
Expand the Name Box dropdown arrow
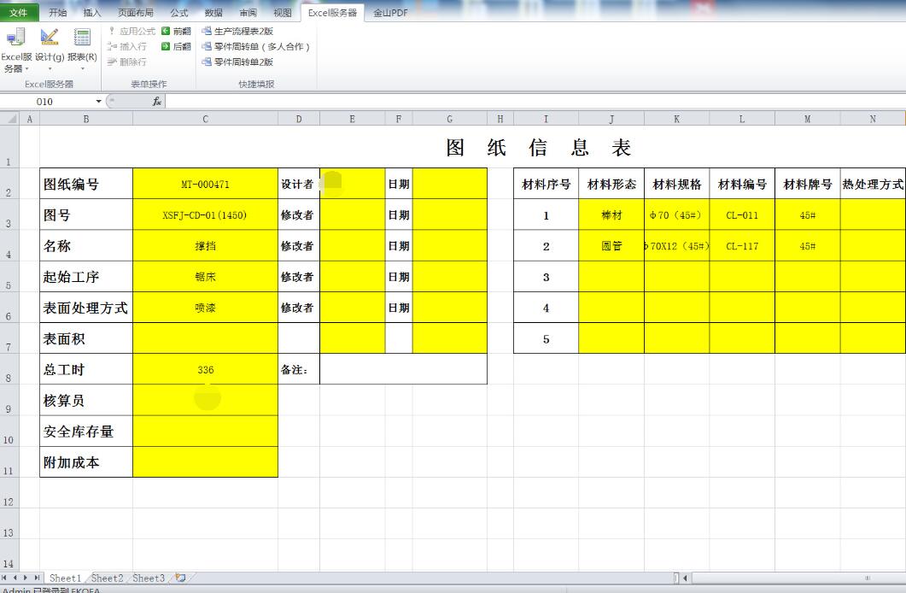point(98,102)
